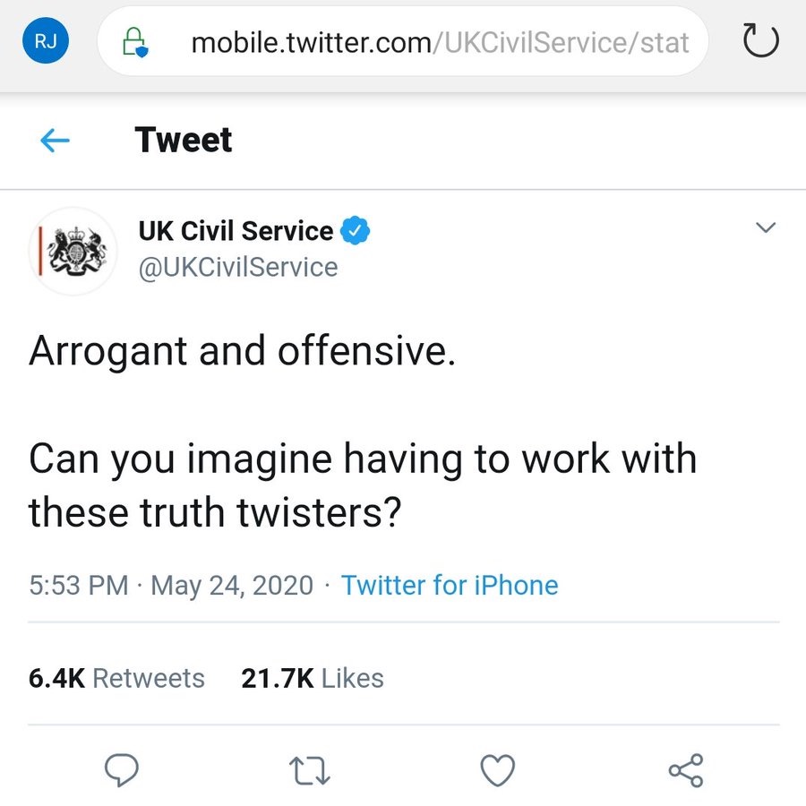This screenshot has width=806, height=806.
Task: Click the Tweet page heading
Action: click(x=184, y=141)
